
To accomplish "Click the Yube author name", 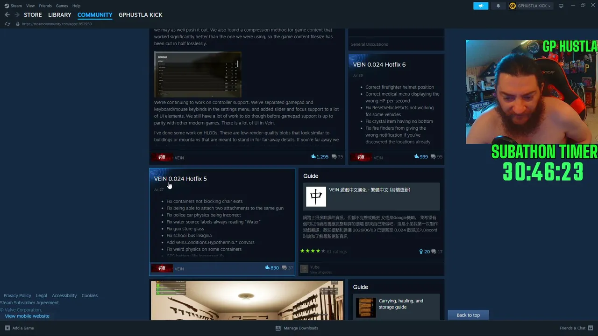I will click(315, 267).
